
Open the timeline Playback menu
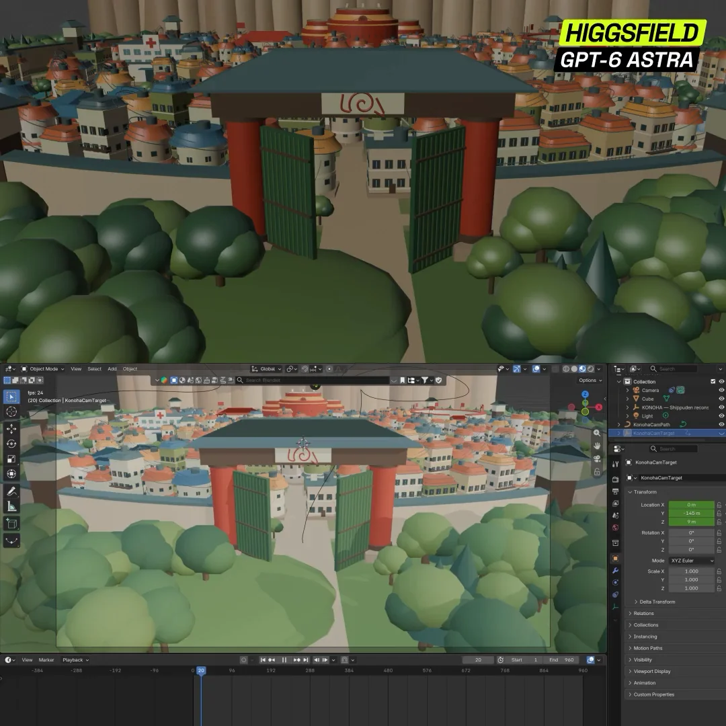75,660
